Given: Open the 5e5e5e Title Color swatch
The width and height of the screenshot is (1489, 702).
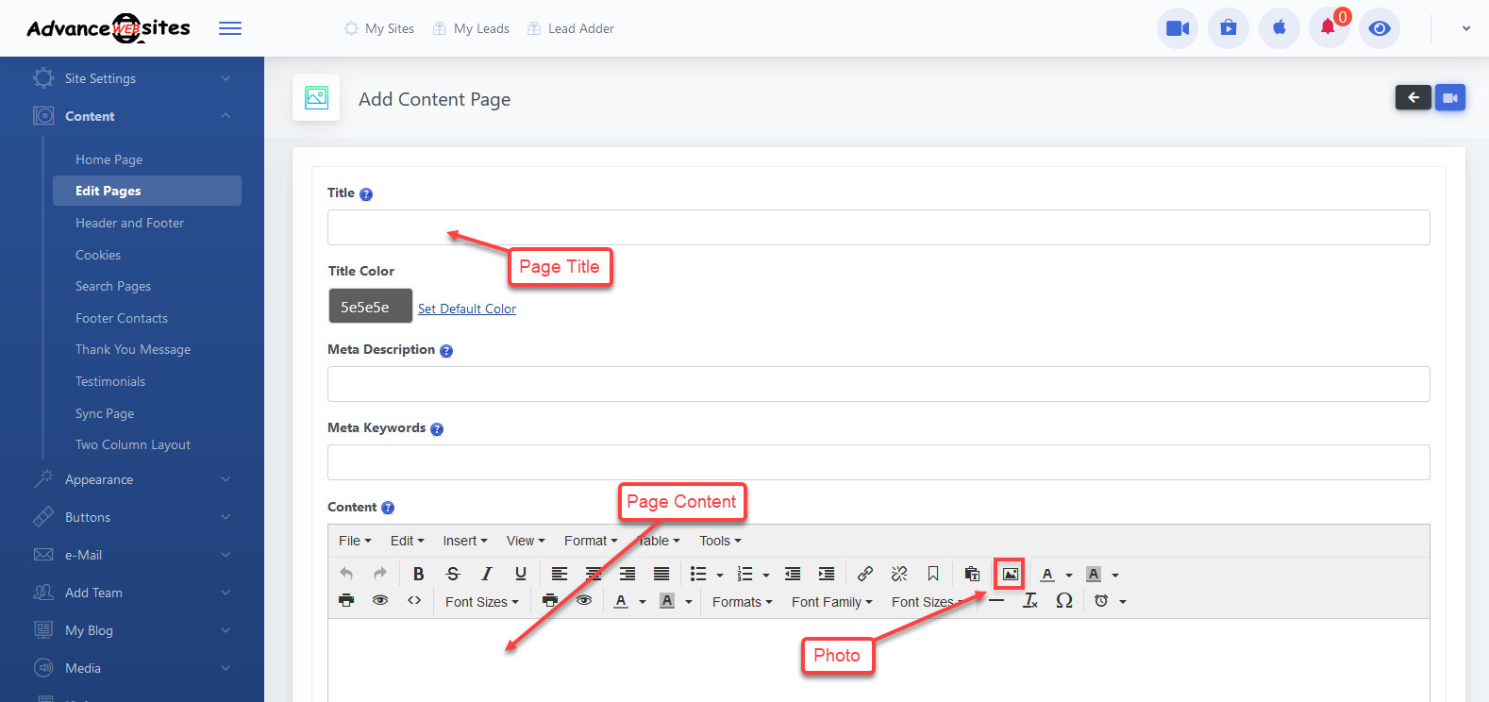Looking at the screenshot, I should tap(370, 307).
